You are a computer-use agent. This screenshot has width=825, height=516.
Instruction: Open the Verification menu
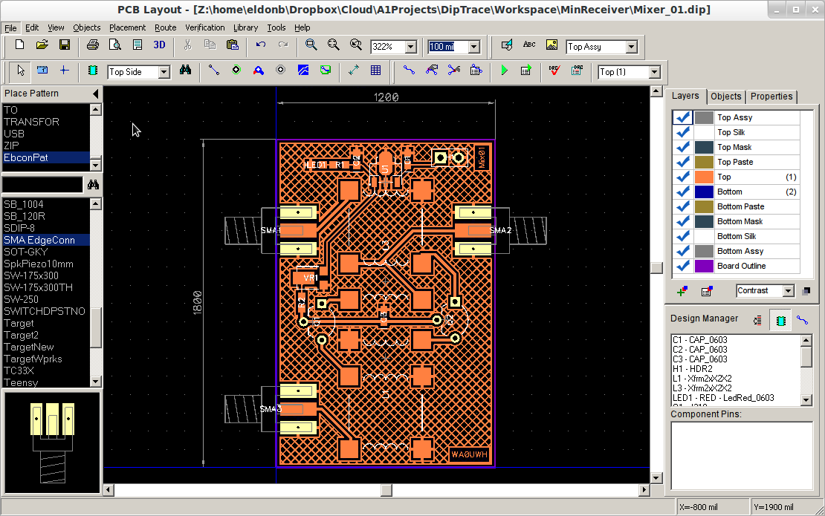(x=204, y=28)
